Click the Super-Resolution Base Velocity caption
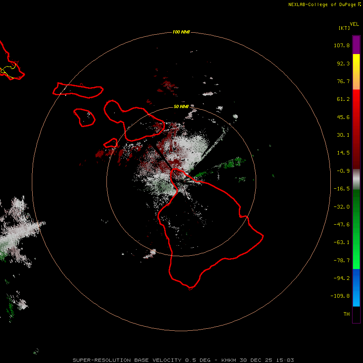 pyautogui.click(x=184, y=360)
